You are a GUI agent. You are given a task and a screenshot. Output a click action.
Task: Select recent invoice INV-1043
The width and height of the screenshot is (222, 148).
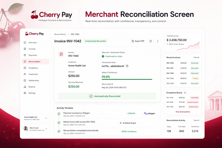183,63
